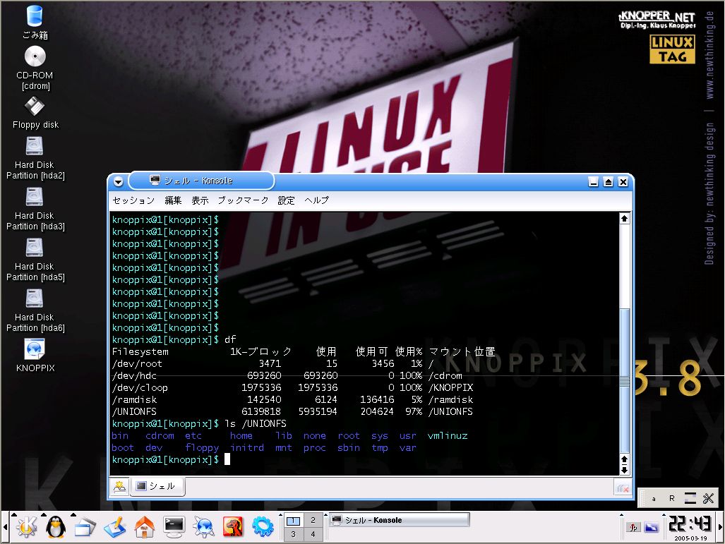Screen dimensions: 725x544
Task: Click Konsole scrollbar top up arrow
Action: (624, 219)
